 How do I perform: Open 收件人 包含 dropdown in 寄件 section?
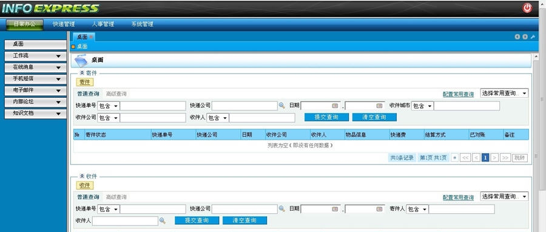(218, 118)
